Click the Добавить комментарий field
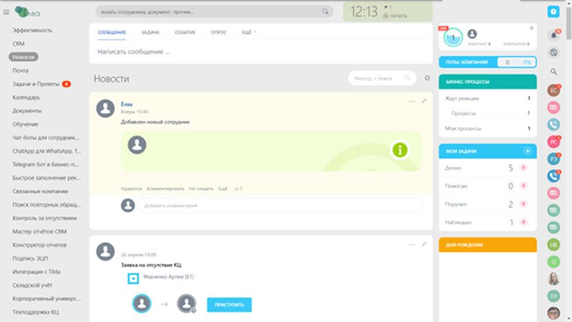 [280, 205]
